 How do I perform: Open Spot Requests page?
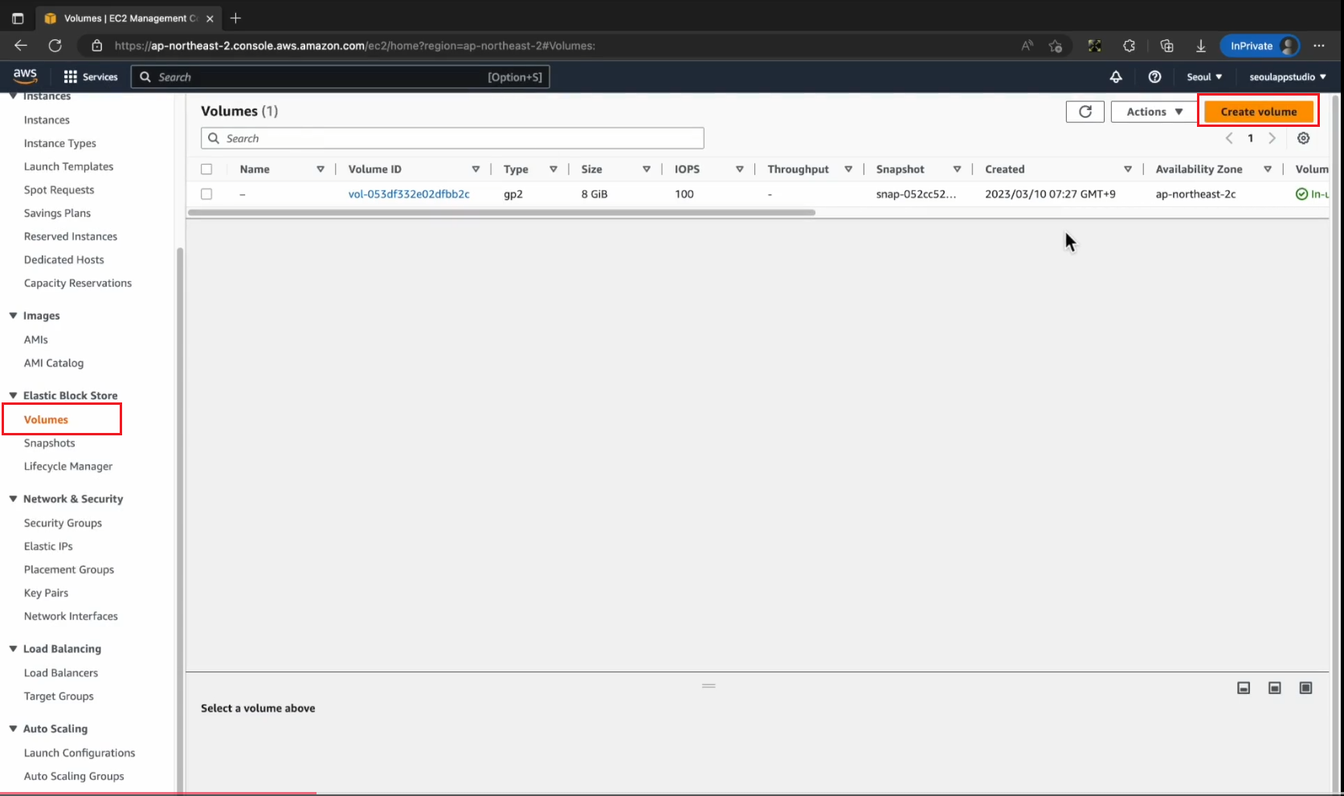tap(59, 190)
